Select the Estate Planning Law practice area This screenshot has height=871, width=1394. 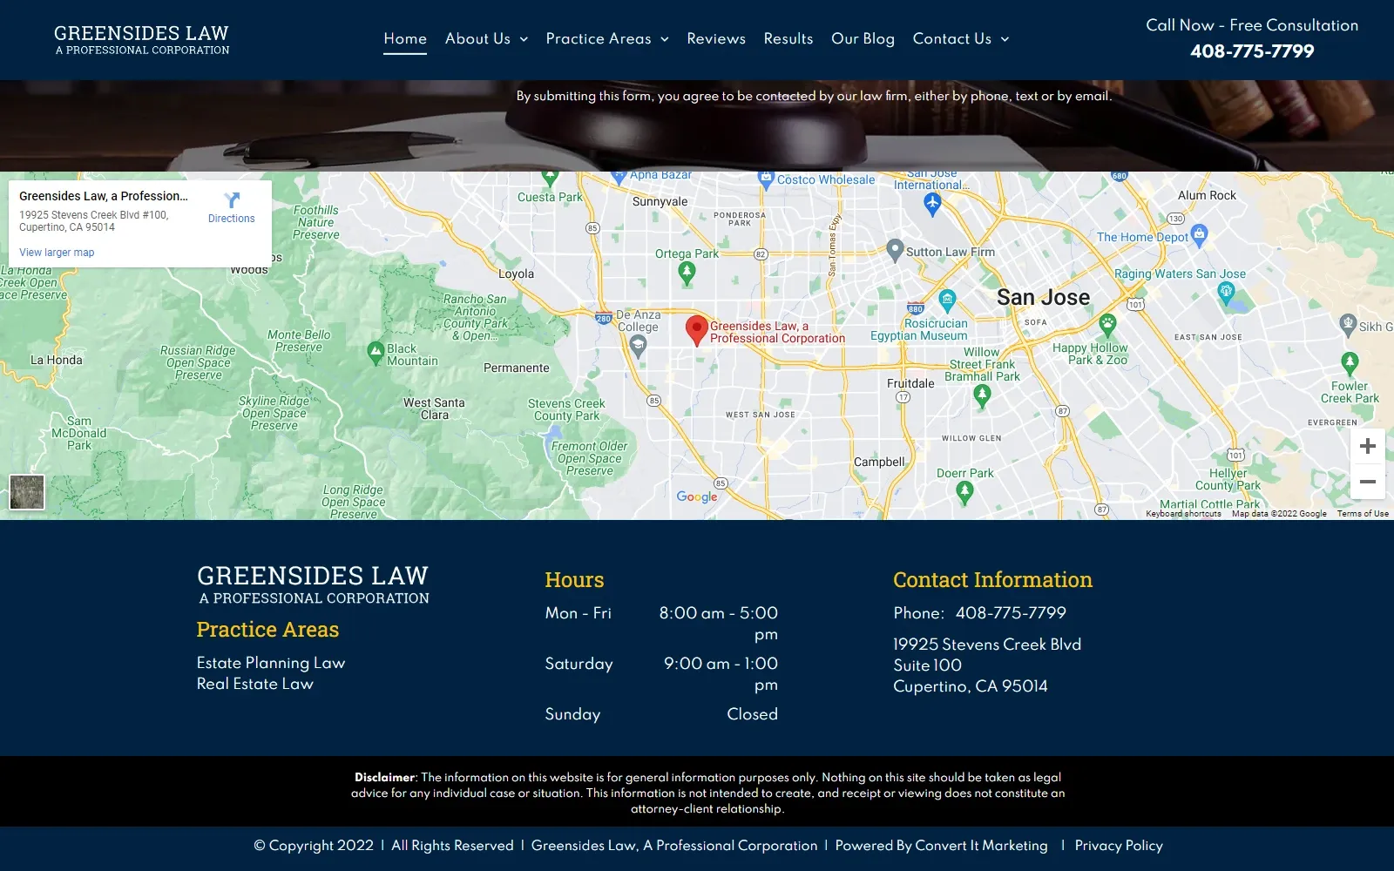(271, 663)
